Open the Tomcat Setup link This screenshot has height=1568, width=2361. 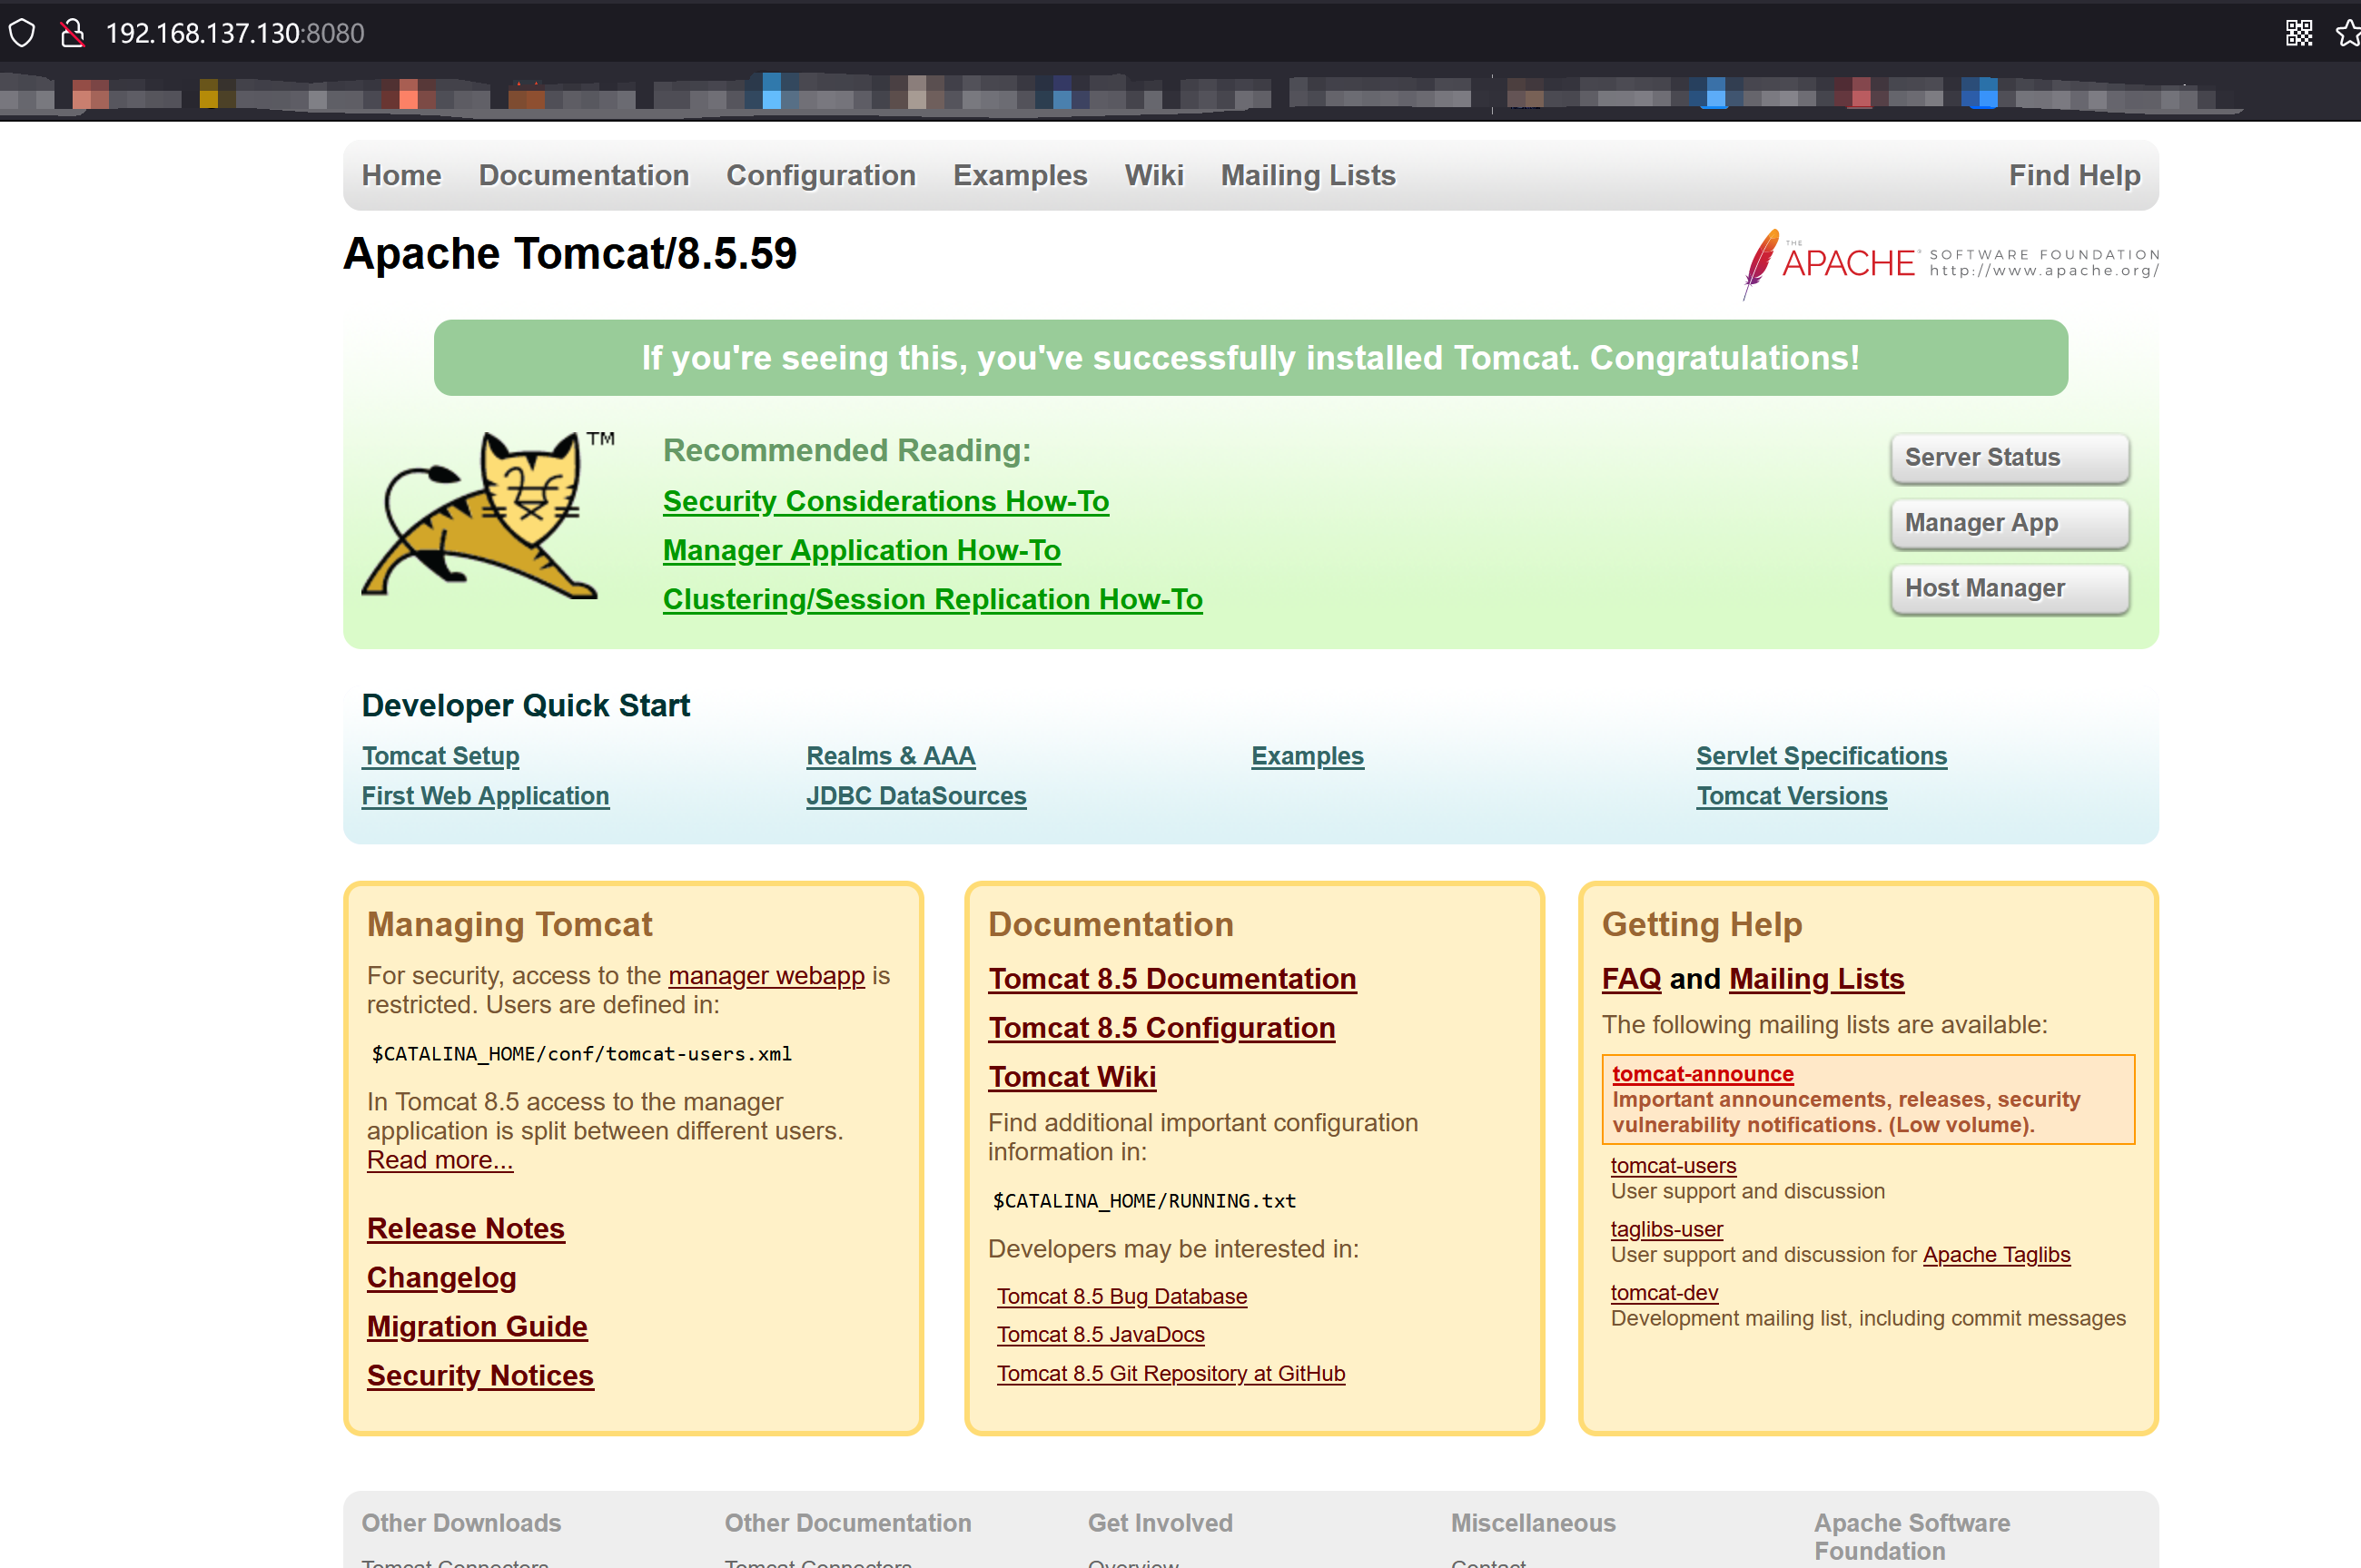point(440,756)
